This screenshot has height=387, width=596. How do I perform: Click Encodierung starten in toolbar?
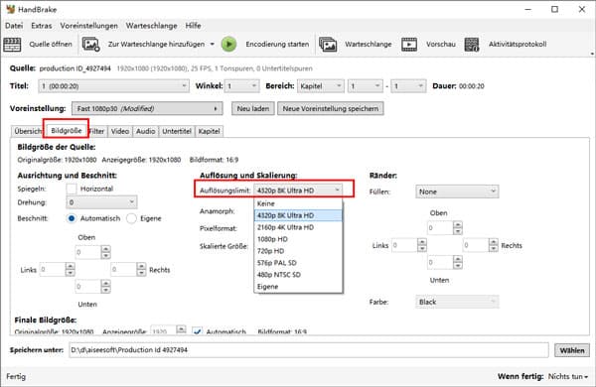point(277,44)
